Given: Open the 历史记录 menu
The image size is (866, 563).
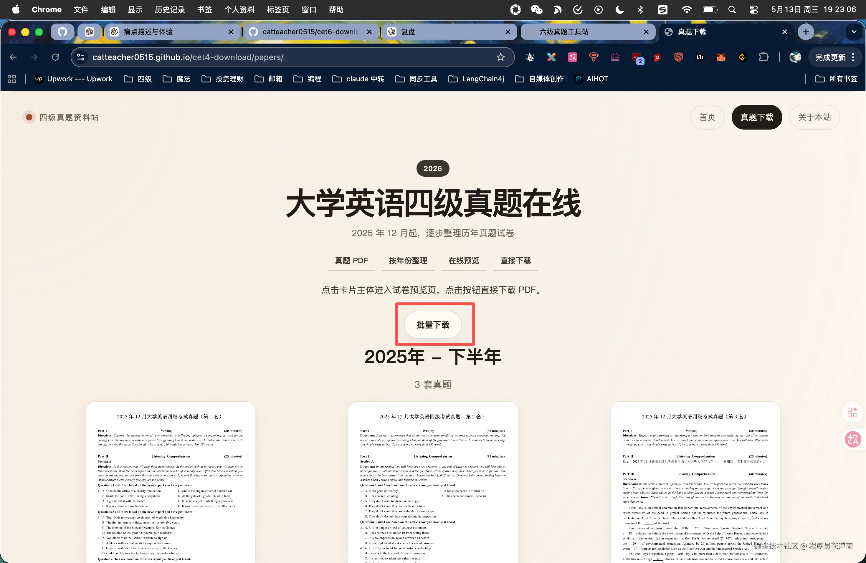Looking at the screenshot, I should pos(170,9).
